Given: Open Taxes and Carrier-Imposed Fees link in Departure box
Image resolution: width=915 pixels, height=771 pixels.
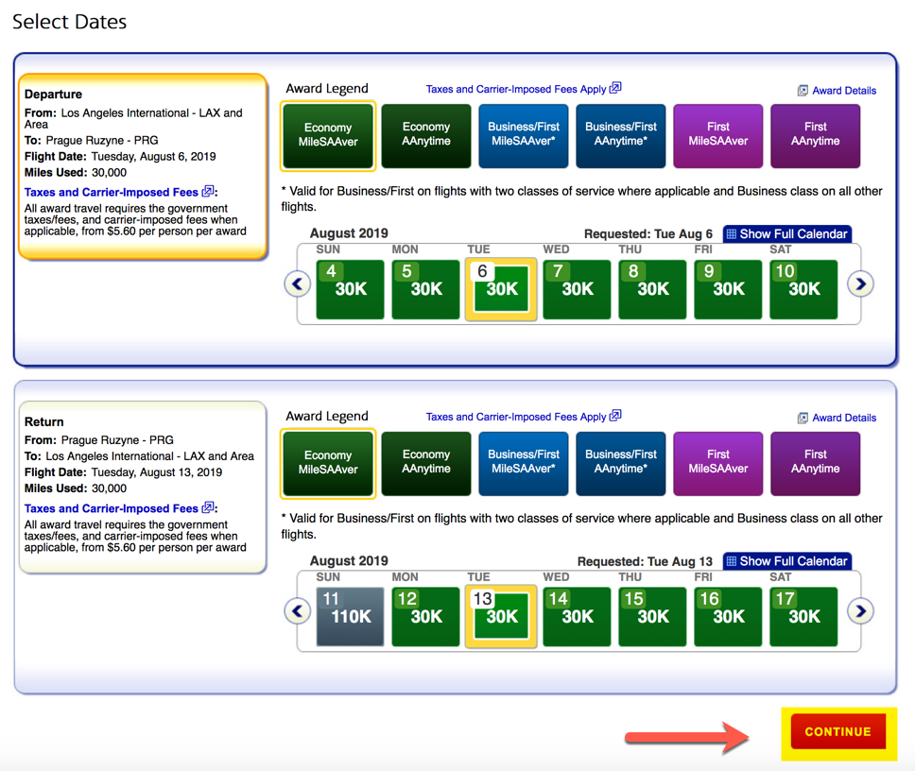Looking at the screenshot, I should coord(120,192).
